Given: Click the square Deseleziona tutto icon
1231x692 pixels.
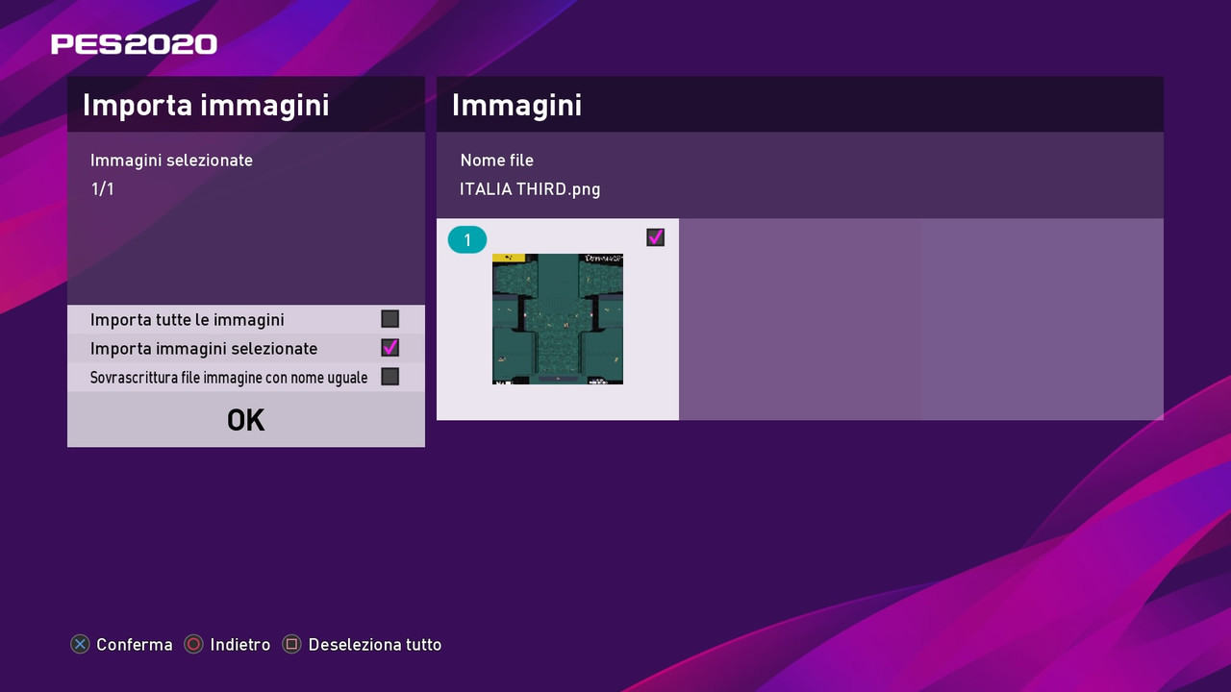Looking at the screenshot, I should (291, 645).
